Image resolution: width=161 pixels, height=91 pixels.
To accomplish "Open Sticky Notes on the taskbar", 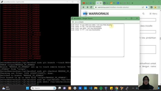I will [111, 88].
